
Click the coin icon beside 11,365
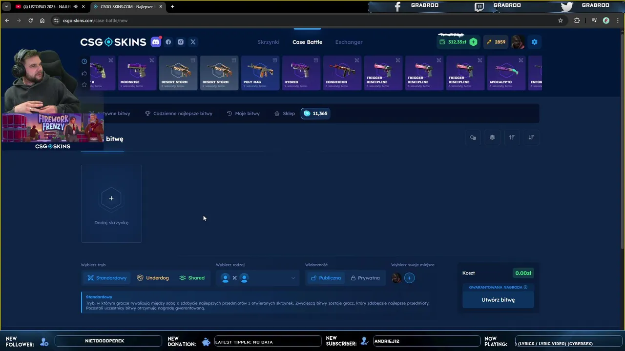coord(307,114)
